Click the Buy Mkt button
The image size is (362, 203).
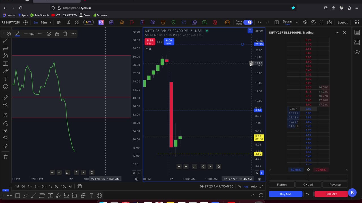pyautogui.click(x=285, y=194)
